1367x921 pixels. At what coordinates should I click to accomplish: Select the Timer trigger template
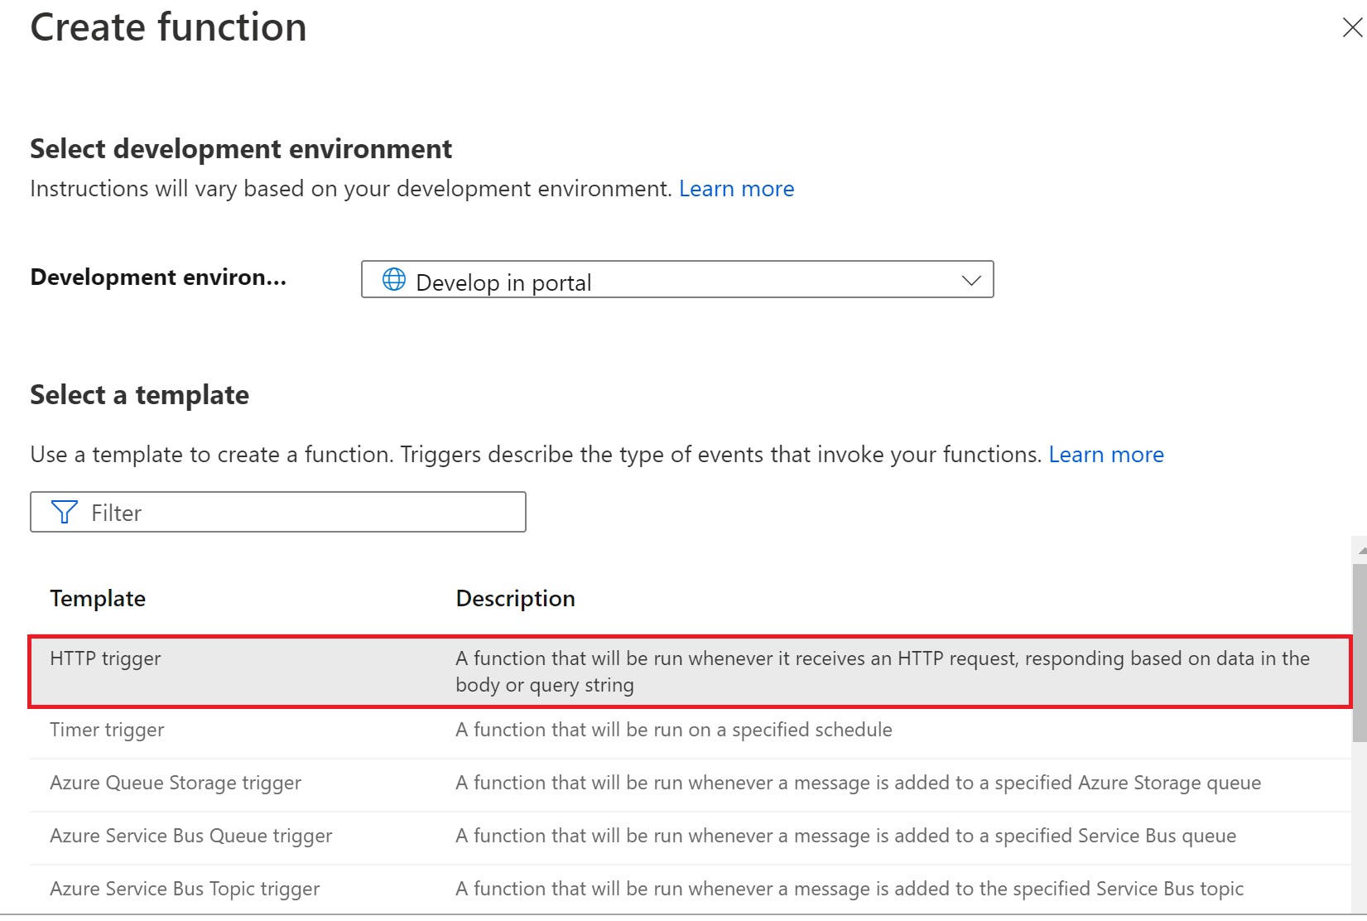pos(108,731)
